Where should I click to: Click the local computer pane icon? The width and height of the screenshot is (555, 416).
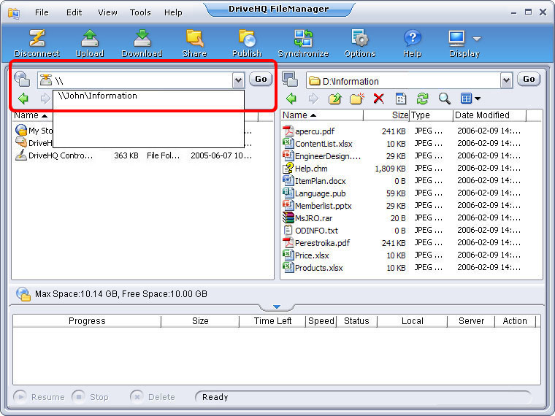290,79
